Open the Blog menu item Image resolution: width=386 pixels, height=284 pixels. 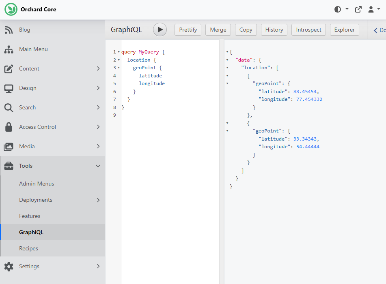pyautogui.click(x=25, y=30)
